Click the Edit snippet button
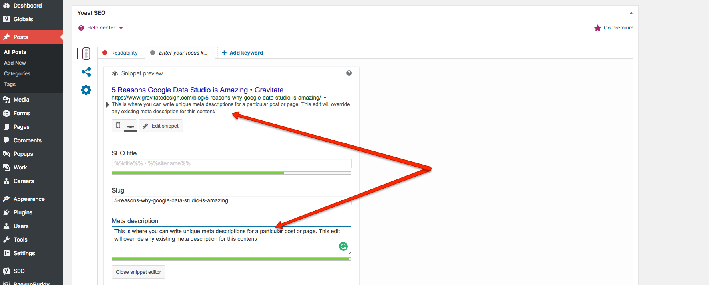Screen dimensions: 709x285 tap(161, 126)
